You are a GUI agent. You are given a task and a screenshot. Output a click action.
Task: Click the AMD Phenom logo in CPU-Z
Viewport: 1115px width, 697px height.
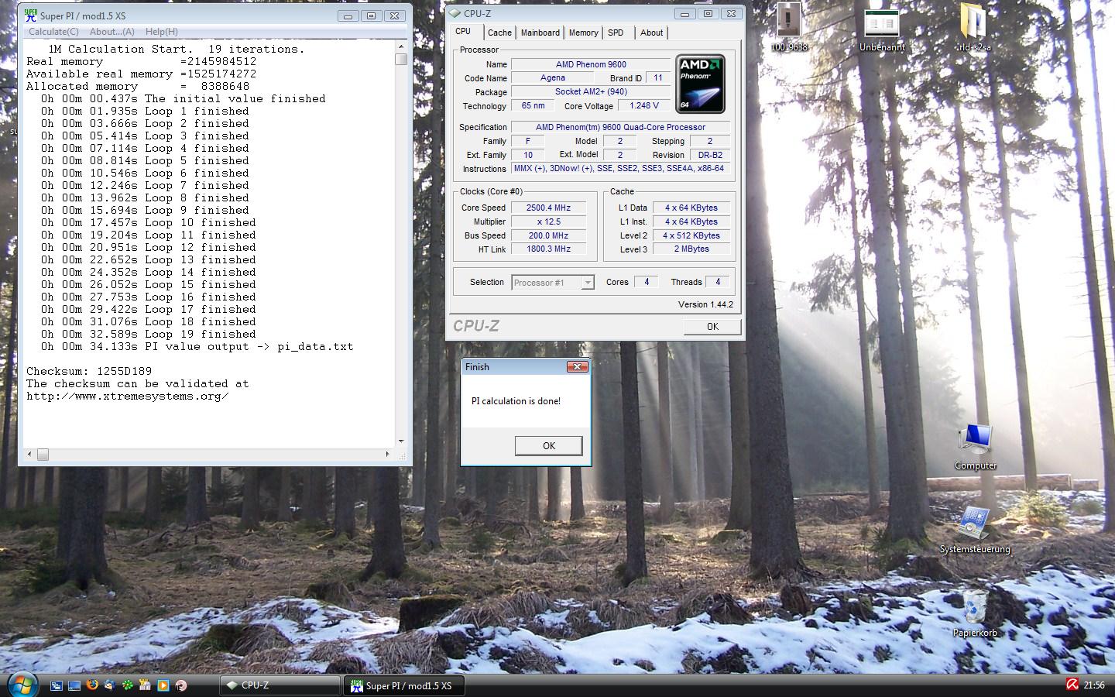[701, 84]
